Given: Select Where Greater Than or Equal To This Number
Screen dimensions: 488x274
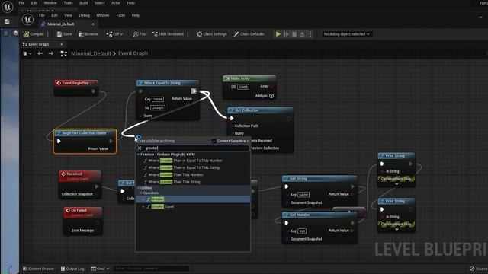Looking at the screenshot, I should click(185, 161).
